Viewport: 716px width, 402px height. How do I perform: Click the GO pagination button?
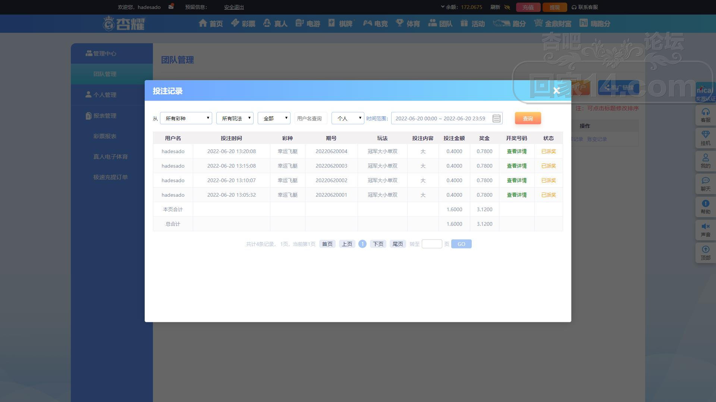coord(461,244)
